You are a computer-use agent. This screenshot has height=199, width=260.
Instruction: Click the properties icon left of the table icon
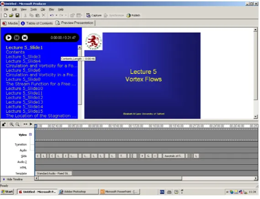(72, 16)
